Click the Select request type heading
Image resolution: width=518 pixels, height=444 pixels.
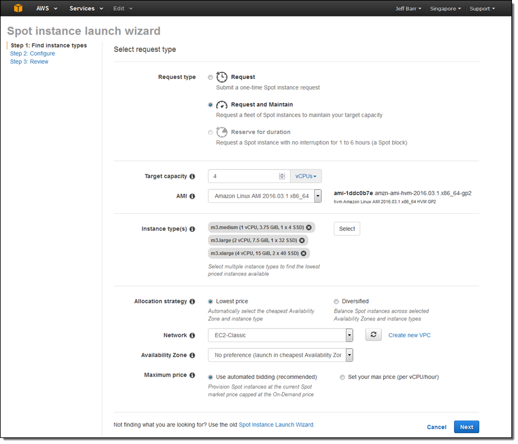(x=145, y=49)
